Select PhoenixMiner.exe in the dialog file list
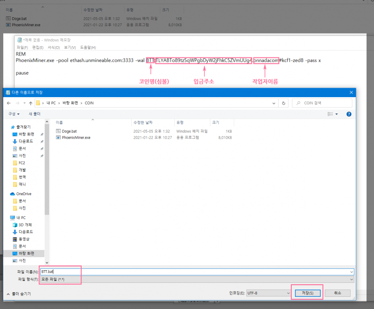This screenshot has height=309, width=374. (x=76, y=138)
